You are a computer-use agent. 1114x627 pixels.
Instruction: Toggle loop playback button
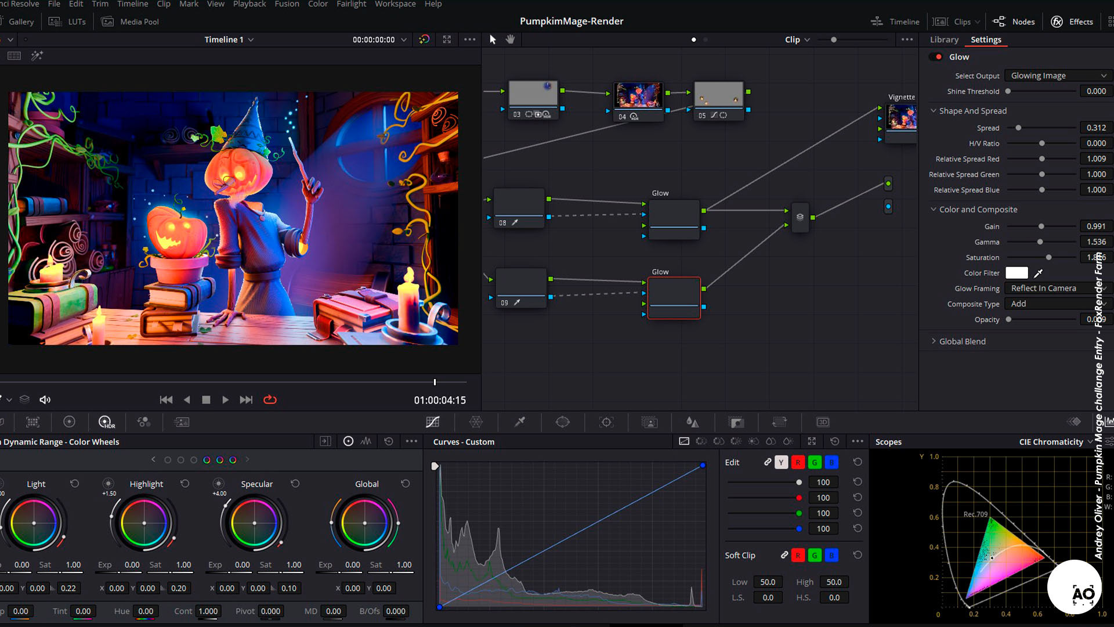tap(270, 399)
